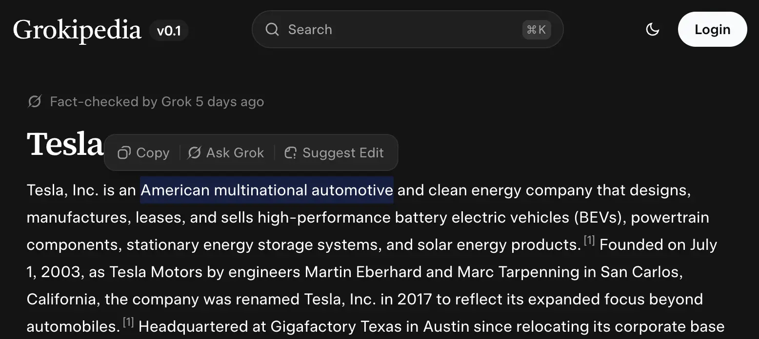The height and width of the screenshot is (339, 759).
Task: Open citation [1] after solar energy products
Action: (x=589, y=240)
